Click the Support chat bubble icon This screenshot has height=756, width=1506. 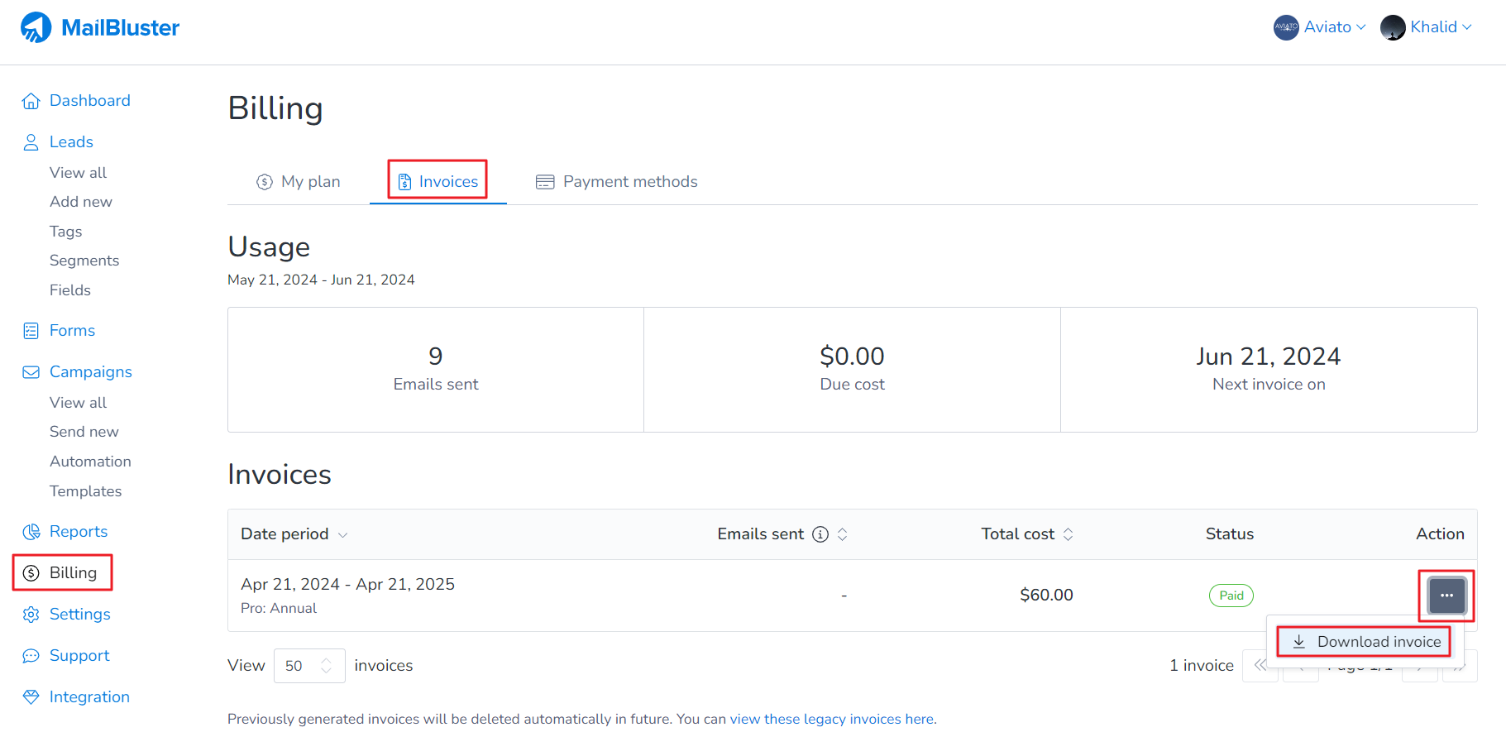31,656
